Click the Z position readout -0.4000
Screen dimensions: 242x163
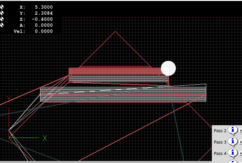pyautogui.click(x=42, y=19)
